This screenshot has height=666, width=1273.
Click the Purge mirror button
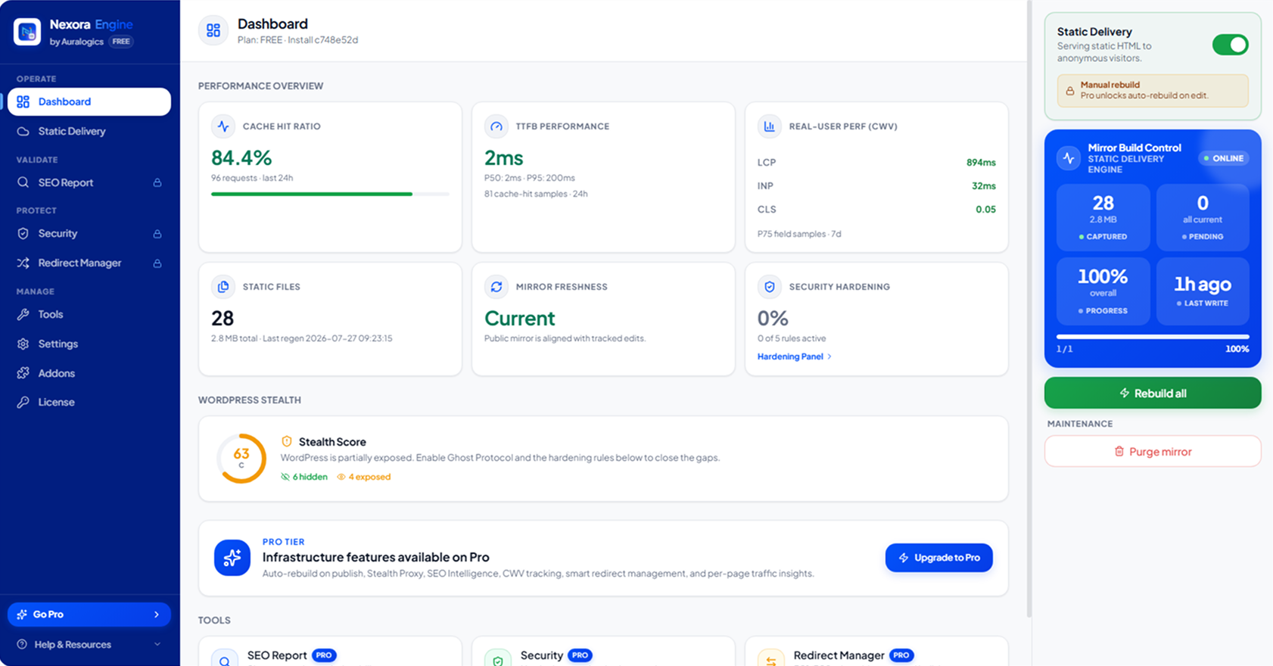point(1153,452)
